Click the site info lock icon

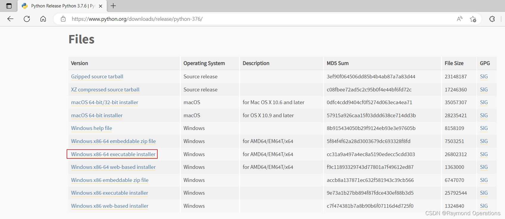pos(63,19)
